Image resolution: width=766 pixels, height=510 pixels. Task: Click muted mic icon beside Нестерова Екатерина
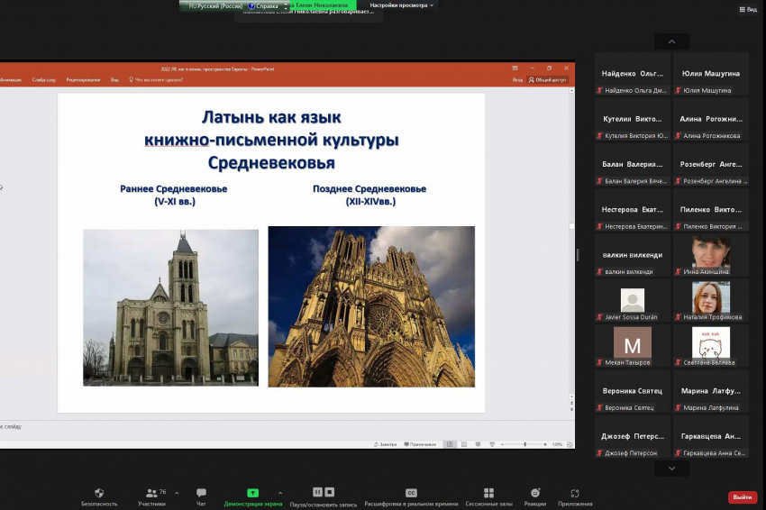599,227
